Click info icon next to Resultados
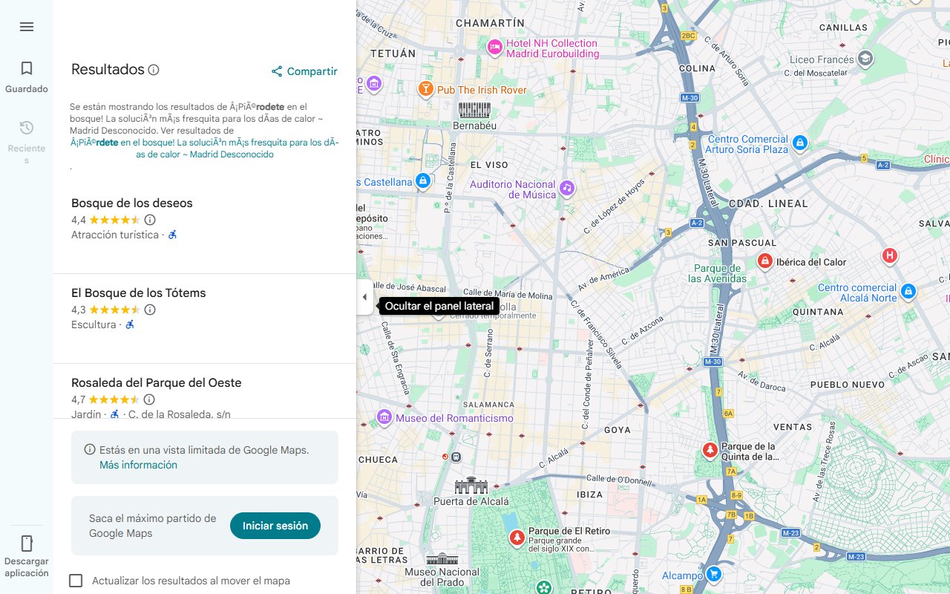 [154, 70]
